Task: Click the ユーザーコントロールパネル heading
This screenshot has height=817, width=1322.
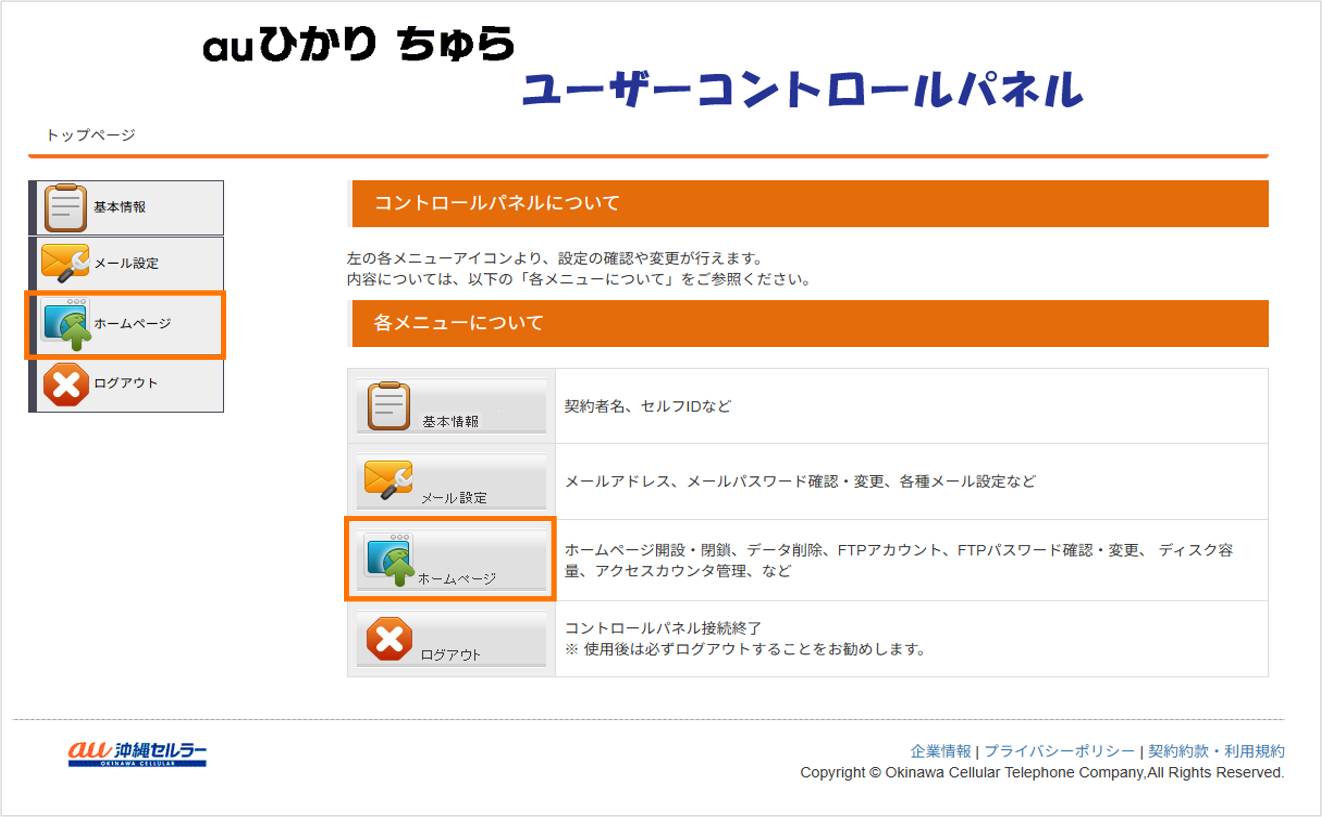Action: (x=803, y=89)
